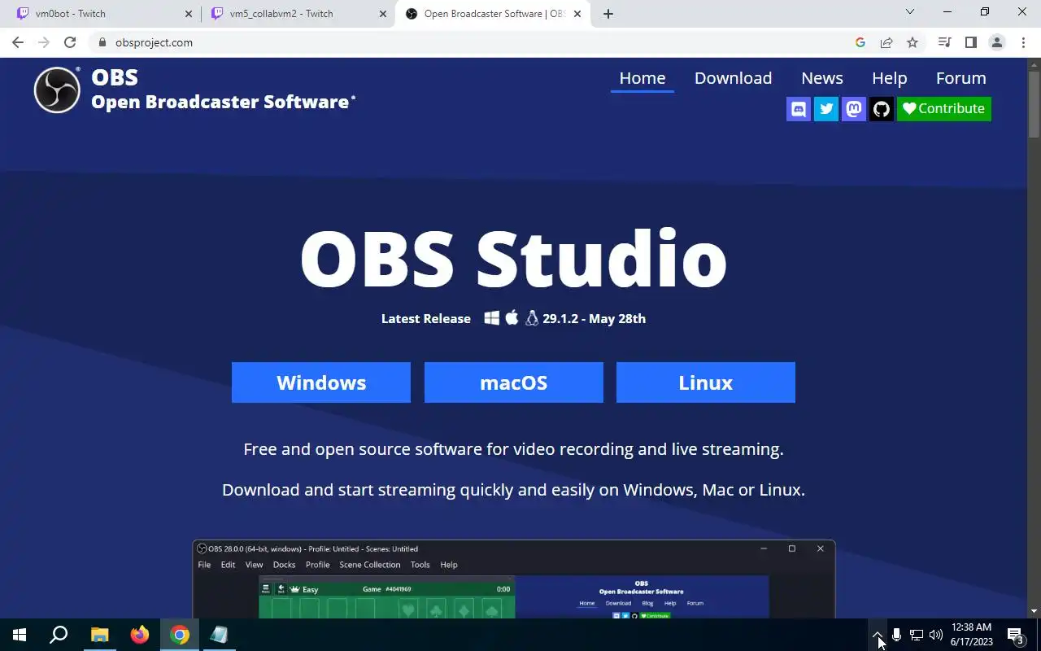Open the Windows Start menu
The image size is (1041, 651).
20,635
